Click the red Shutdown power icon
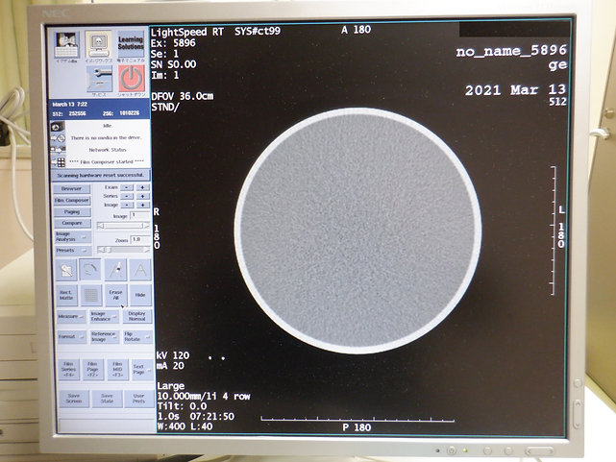This screenshot has width=616, height=462. pyautogui.click(x=132, y=79)
